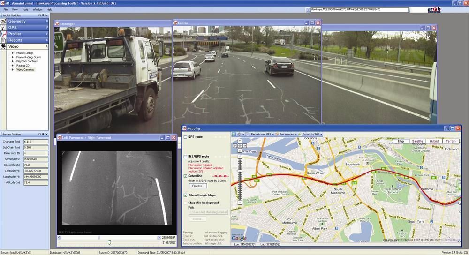The height and width of the screenshot is (255, 469).
Task: Expand the Reports module section
Action: pos(46,40)
